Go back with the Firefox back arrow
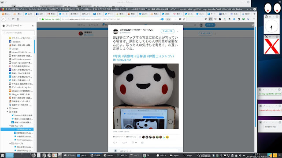282x158 pixels. click(4, 19)
